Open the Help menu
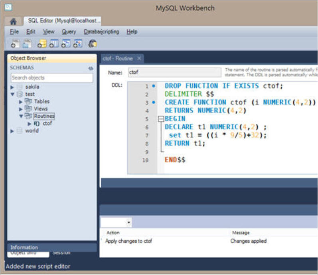Viewport: 318px width, 275px height. coord(132,32)
